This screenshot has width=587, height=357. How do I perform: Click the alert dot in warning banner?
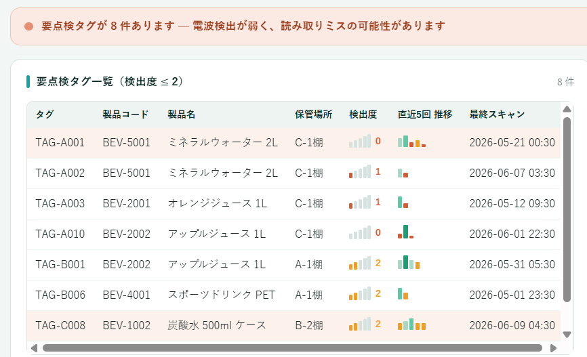29,26
